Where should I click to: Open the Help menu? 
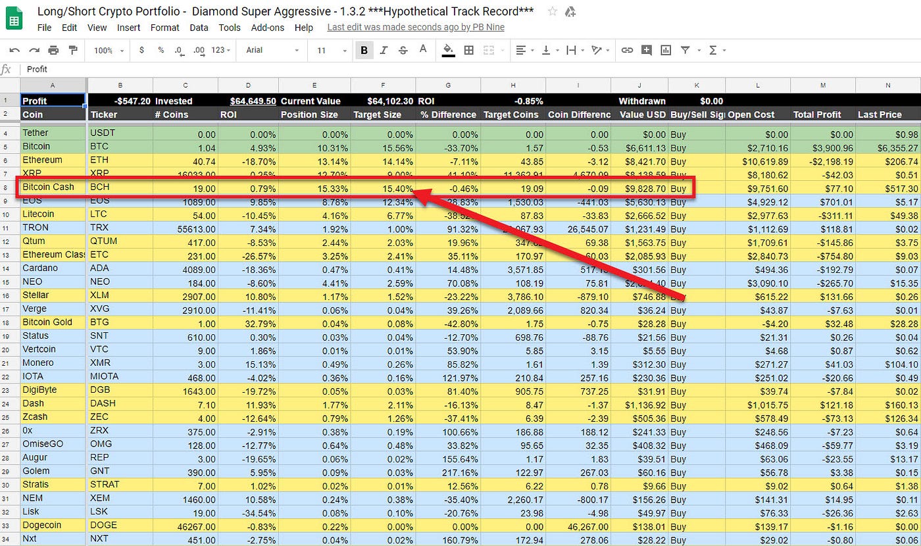click(x=304, y=28)
